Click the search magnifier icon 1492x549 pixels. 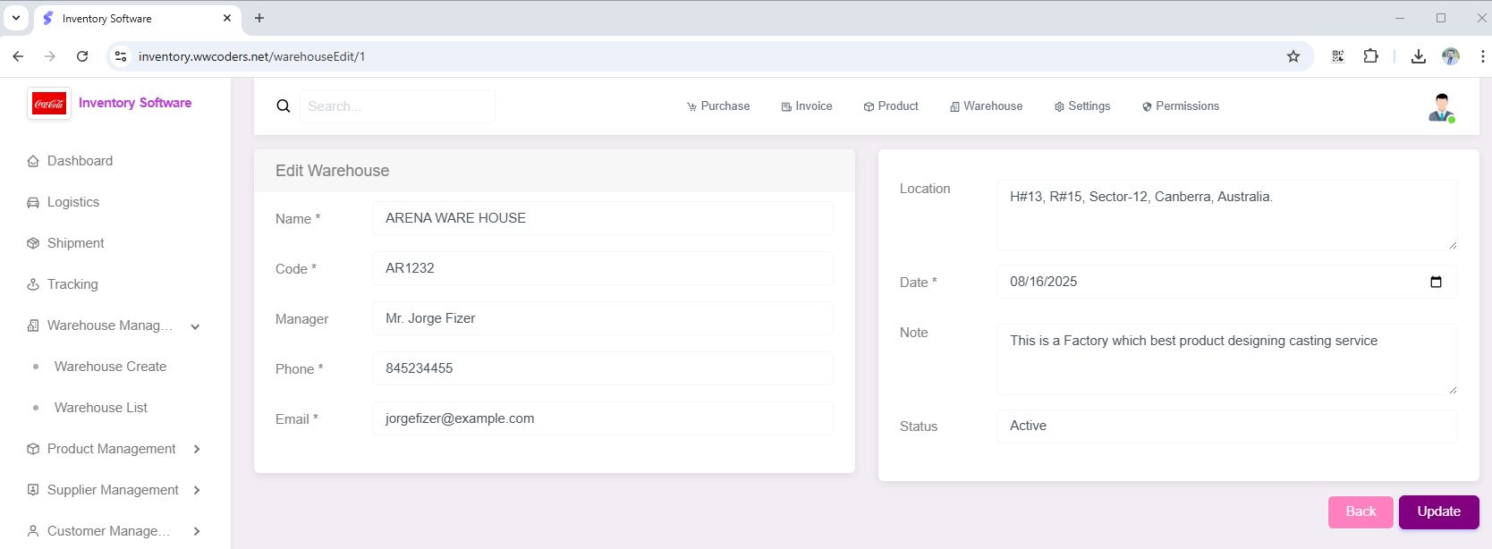(284, 106)
